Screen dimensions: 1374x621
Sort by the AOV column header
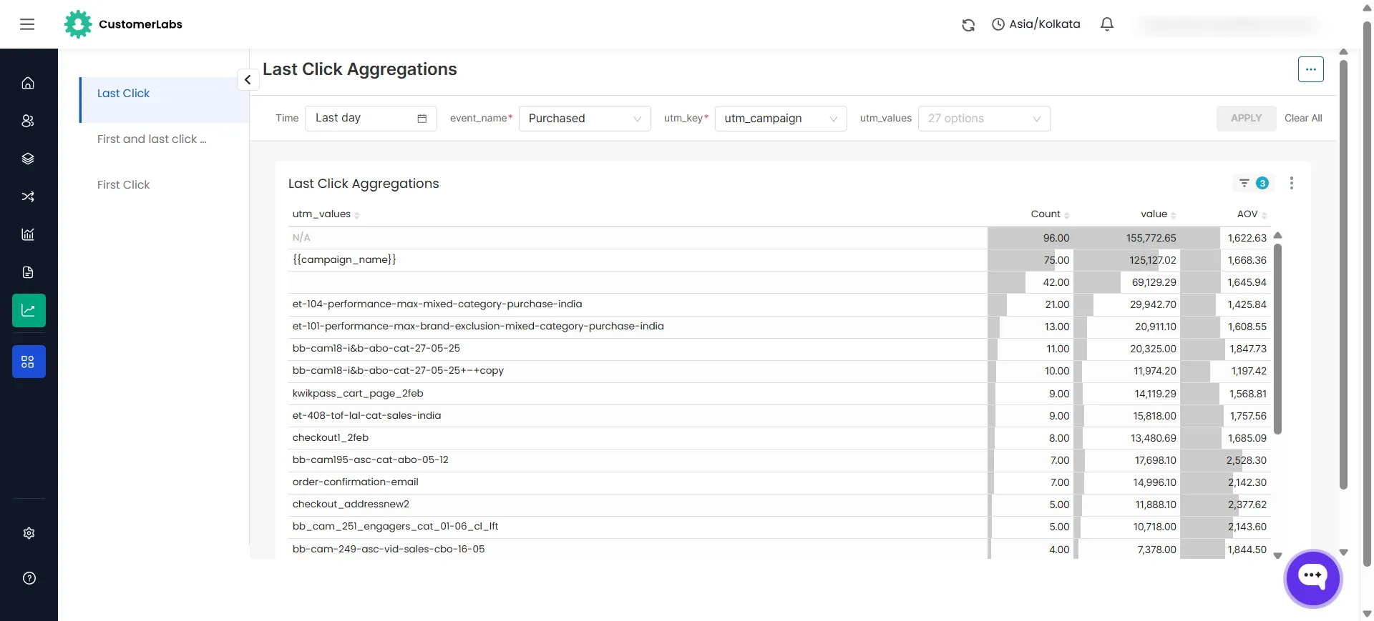point(1252,214)
